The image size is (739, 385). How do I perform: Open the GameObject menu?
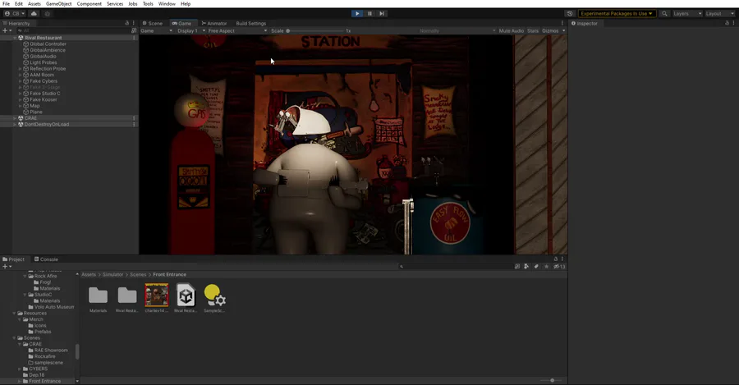(x=58, y=4)
